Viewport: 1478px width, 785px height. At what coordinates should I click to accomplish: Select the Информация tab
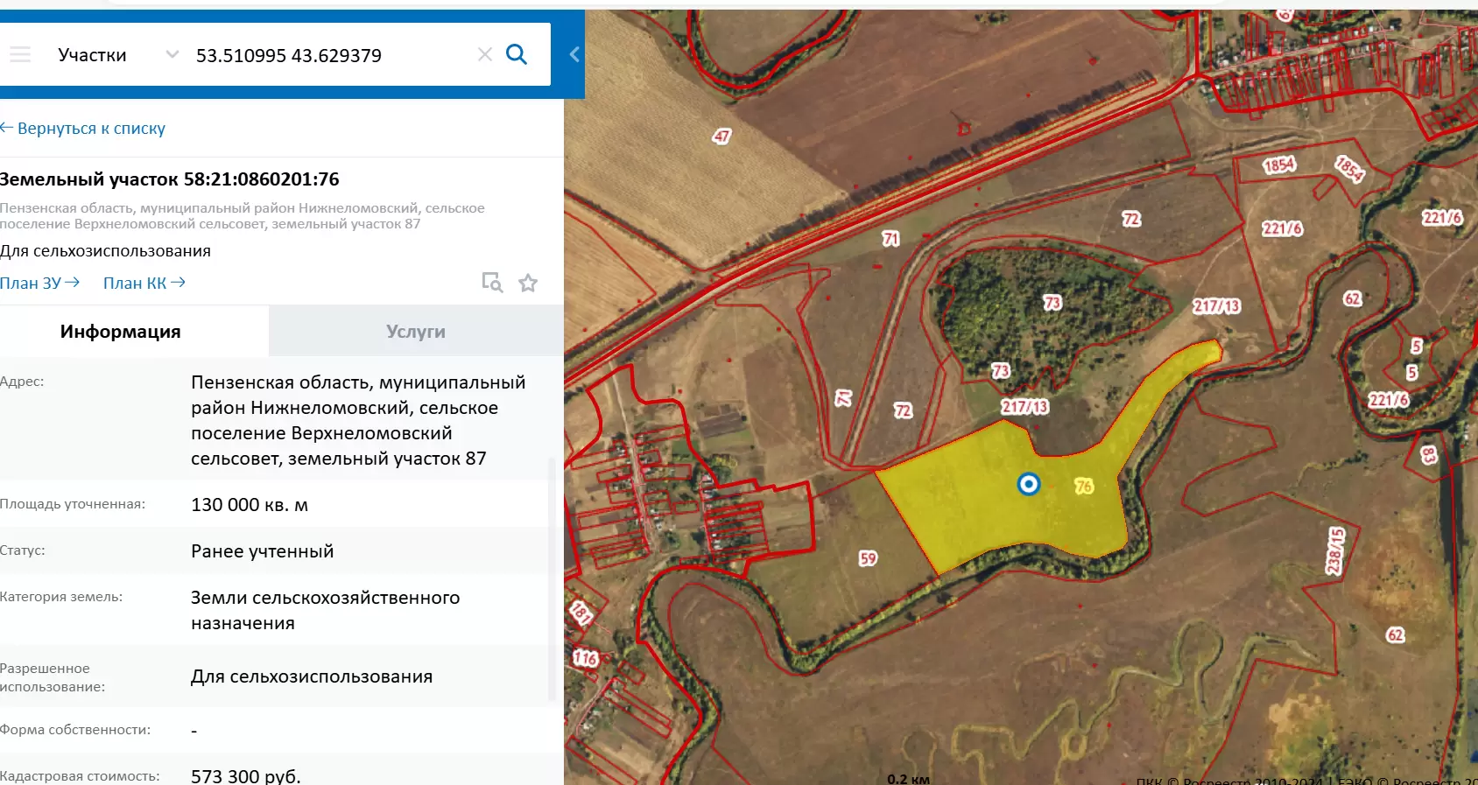tap(121, 332)
